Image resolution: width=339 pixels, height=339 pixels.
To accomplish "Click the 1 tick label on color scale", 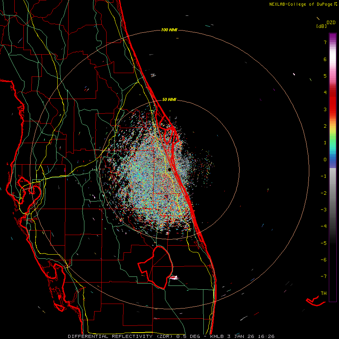I will click(x=325, y=143).
